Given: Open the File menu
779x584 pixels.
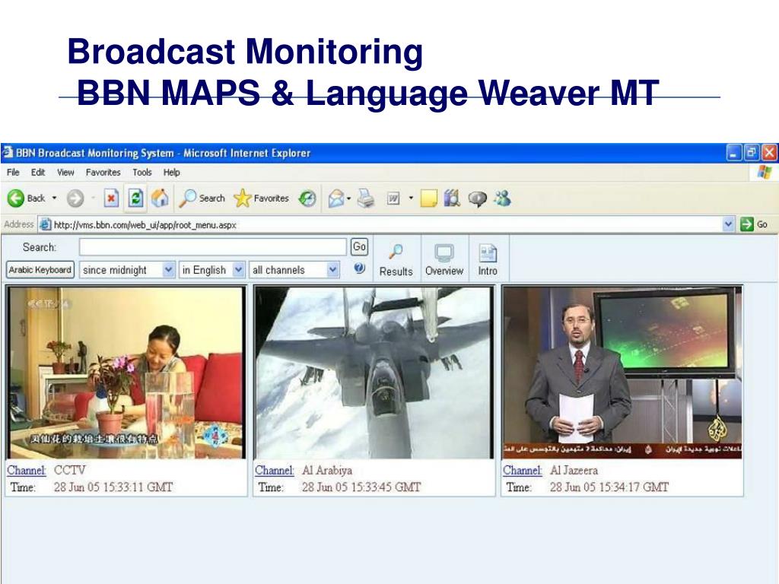Looking at the screenshot, I should (13, 173).
